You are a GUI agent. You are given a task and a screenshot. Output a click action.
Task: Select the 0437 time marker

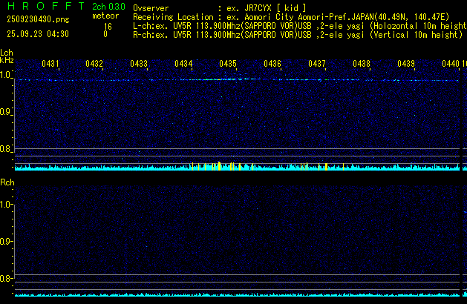click(317, 65)
